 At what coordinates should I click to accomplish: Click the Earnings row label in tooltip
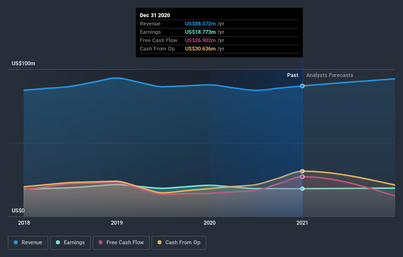coord(150,32)
